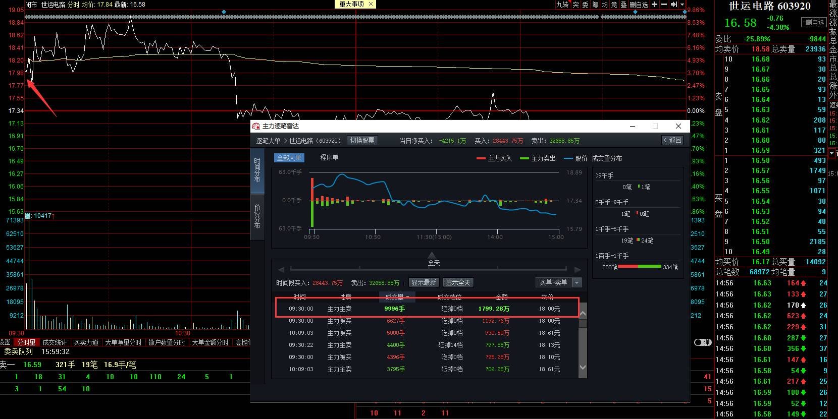
Task: Click left arrow of time range slider
Action: 281,269
